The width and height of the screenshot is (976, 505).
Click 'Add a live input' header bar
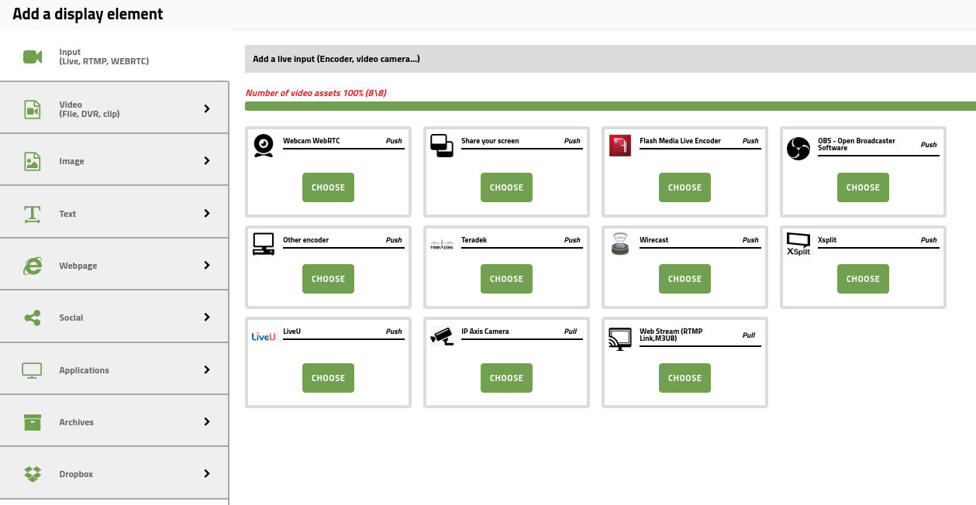pos(610,59)
